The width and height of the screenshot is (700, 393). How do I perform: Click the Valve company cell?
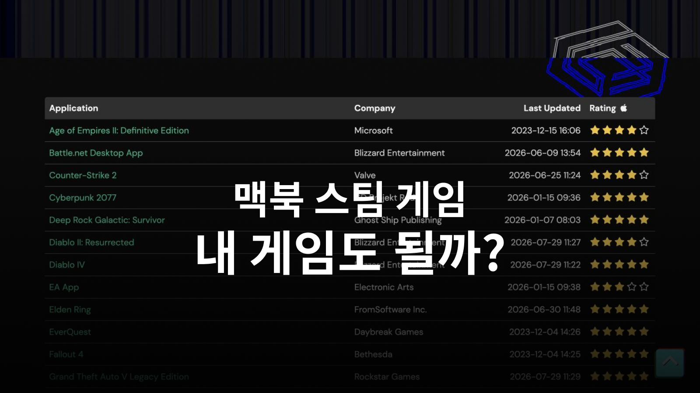click(x=365, y=175)
